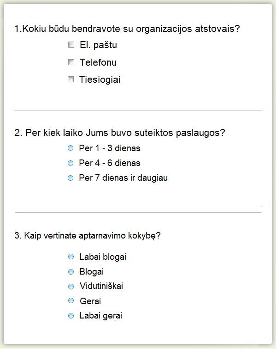Click the 'Telefonu' label text
Viewport: 276px width, 349px height.
click(x=98, y=62)
